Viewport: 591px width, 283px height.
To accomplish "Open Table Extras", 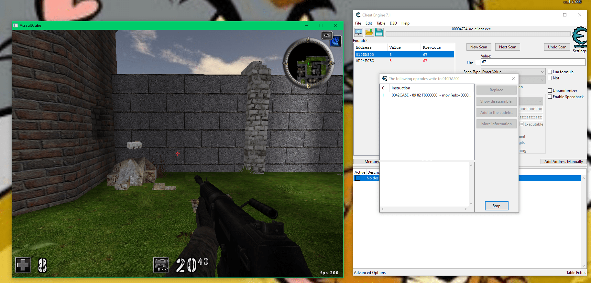I will tap(576, 273).
